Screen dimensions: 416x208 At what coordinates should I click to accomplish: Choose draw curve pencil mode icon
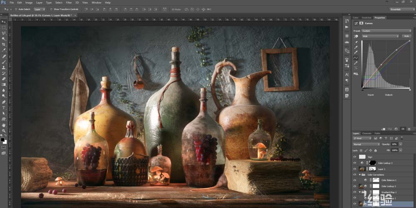click(x=356, y=63)
